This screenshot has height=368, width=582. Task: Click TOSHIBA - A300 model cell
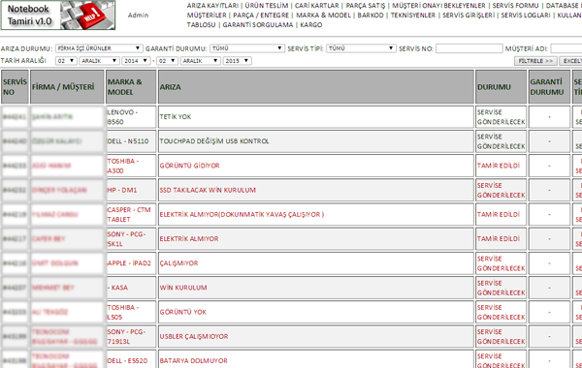click(x=131, y=166)
